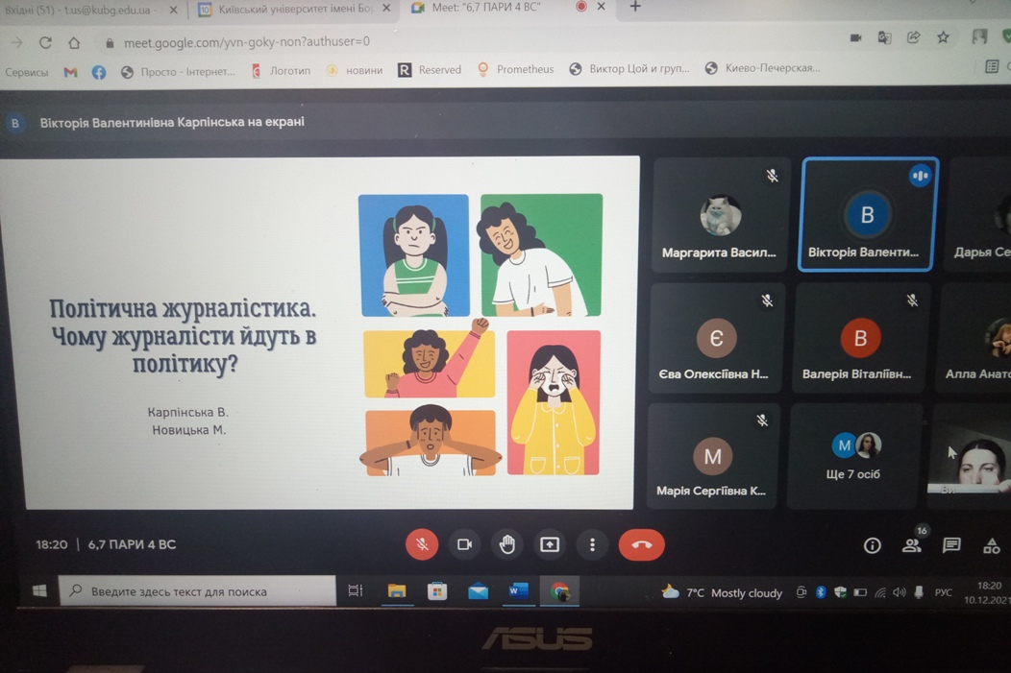Toggle the camera button
The height and width of the screenshot is (673, 1011).
click(464, 544)
